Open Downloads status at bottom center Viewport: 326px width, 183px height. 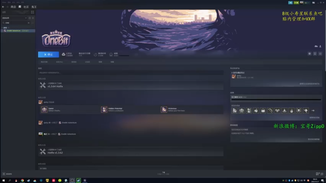tap(163, 173)
